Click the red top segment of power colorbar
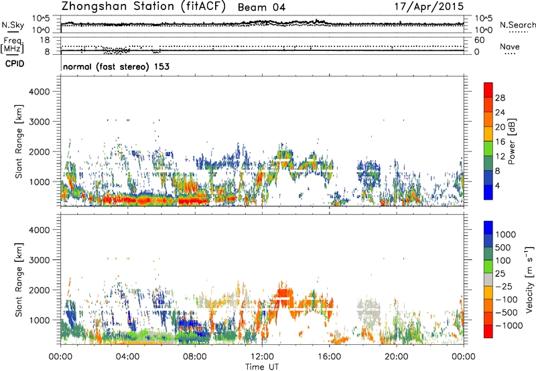The width and height of the screenshot is (536, 371). tap(488, 90)
